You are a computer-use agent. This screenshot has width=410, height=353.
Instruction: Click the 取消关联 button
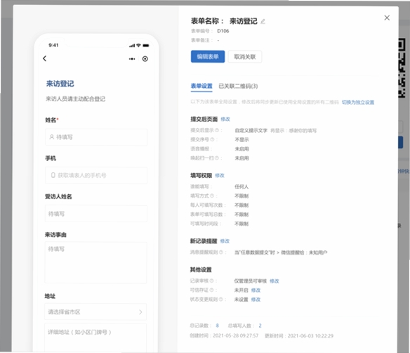point(245,56)
